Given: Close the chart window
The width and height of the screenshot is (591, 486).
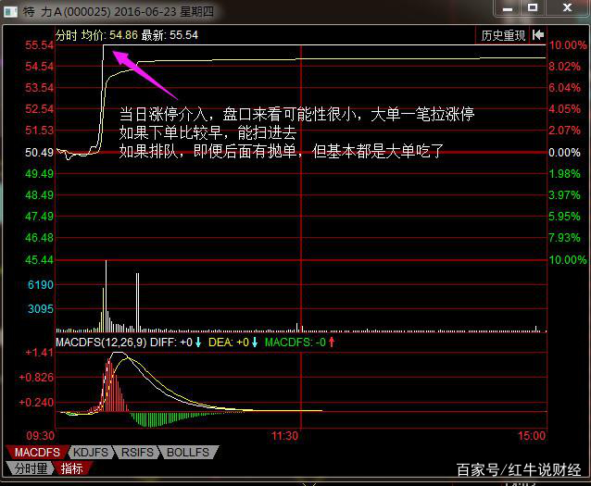Looking at the screenshot, I should 567,7.
